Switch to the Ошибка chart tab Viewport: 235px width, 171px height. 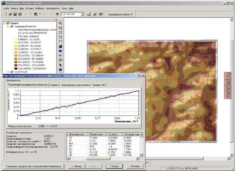54,84
